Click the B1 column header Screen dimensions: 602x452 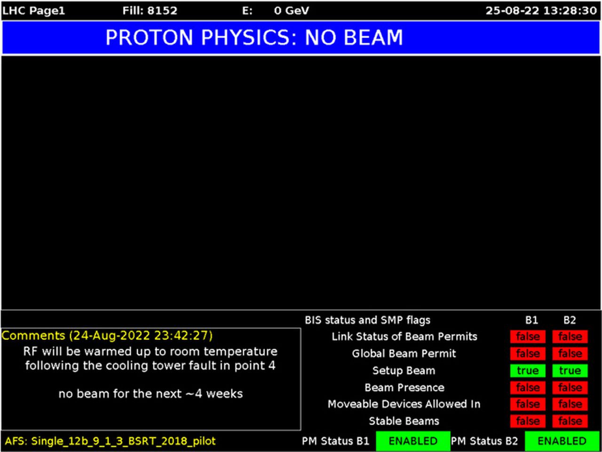click(x=531, y=320)
